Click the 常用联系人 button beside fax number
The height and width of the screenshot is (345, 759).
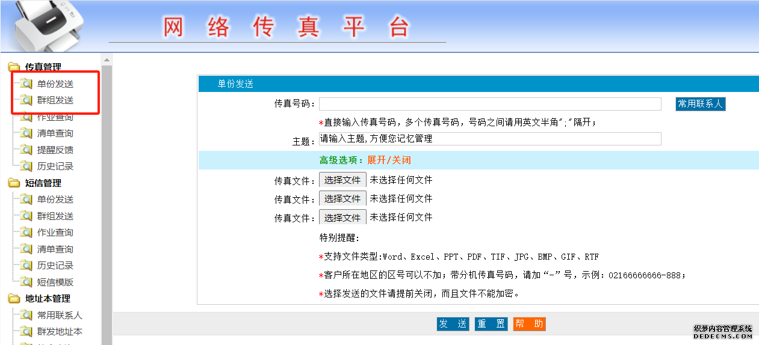(x=700, y=104)
